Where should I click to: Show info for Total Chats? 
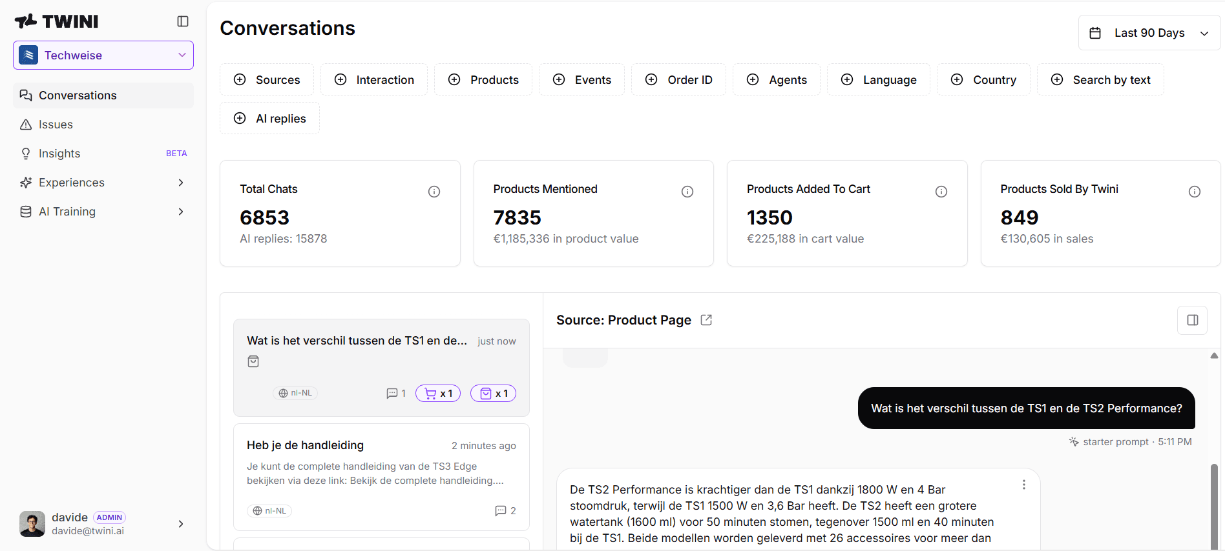pos(434,192)
